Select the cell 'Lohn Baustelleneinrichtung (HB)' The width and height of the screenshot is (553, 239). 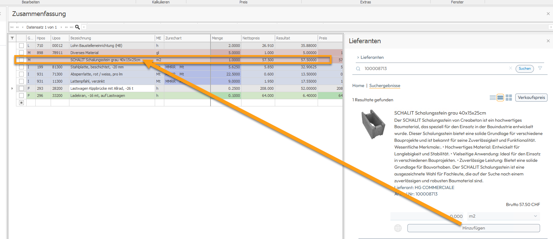click(x=112, y=46)
